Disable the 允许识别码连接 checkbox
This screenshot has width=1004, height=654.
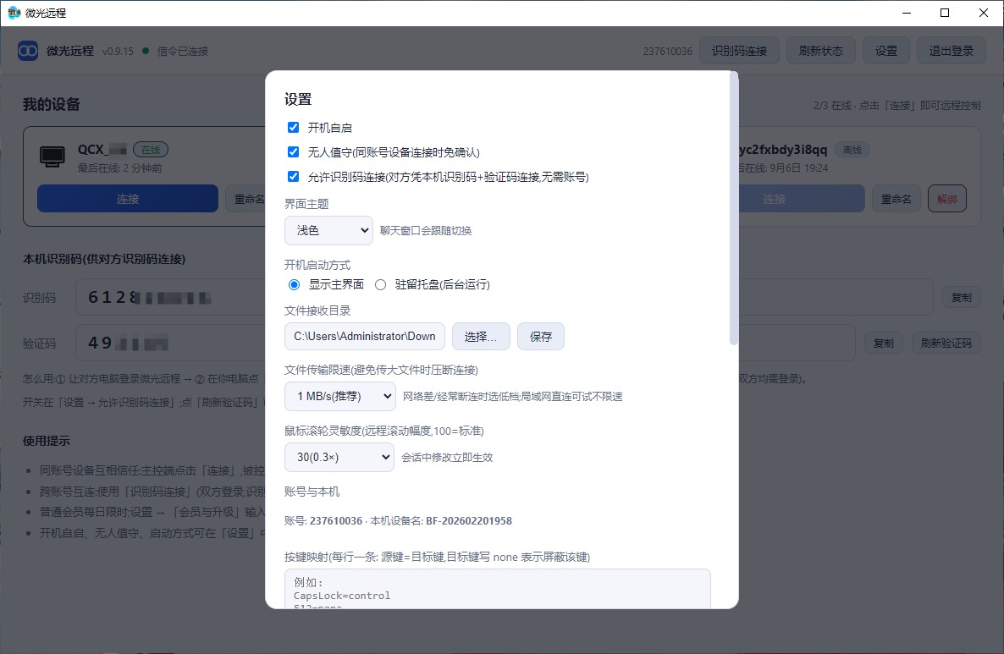[293, 176]
